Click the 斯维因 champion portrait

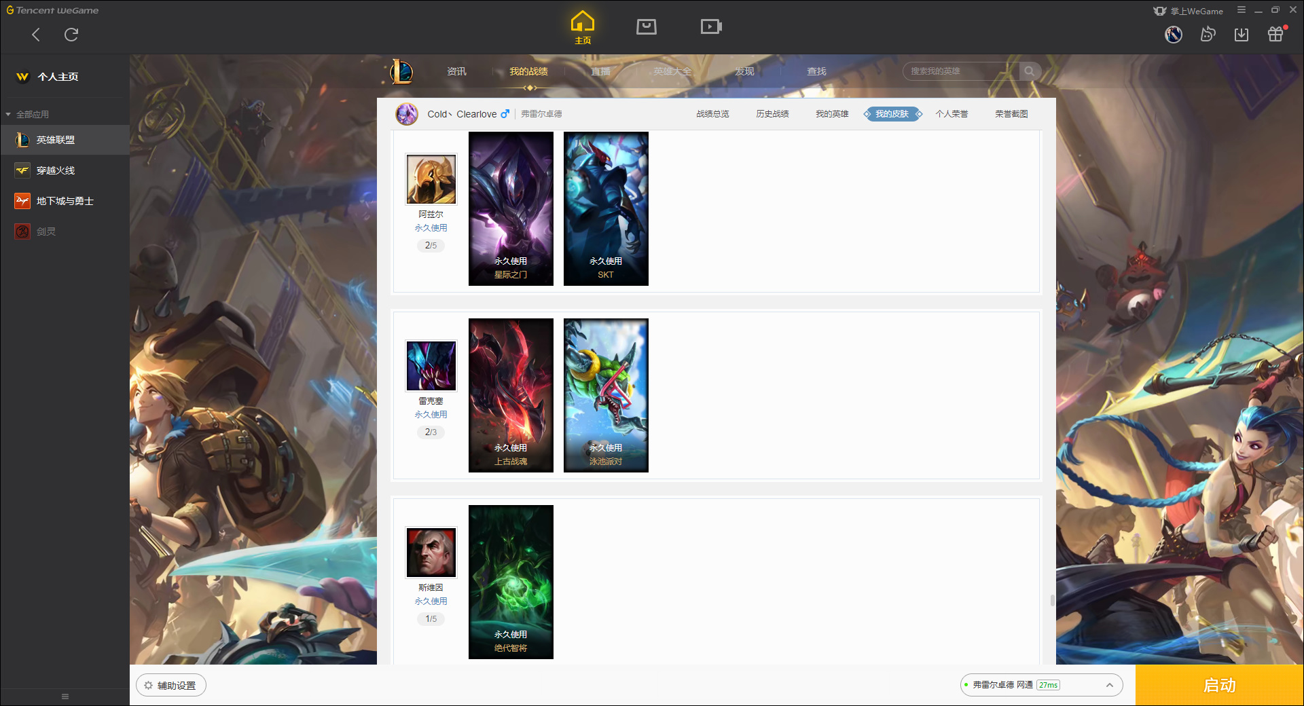point(431,553)
